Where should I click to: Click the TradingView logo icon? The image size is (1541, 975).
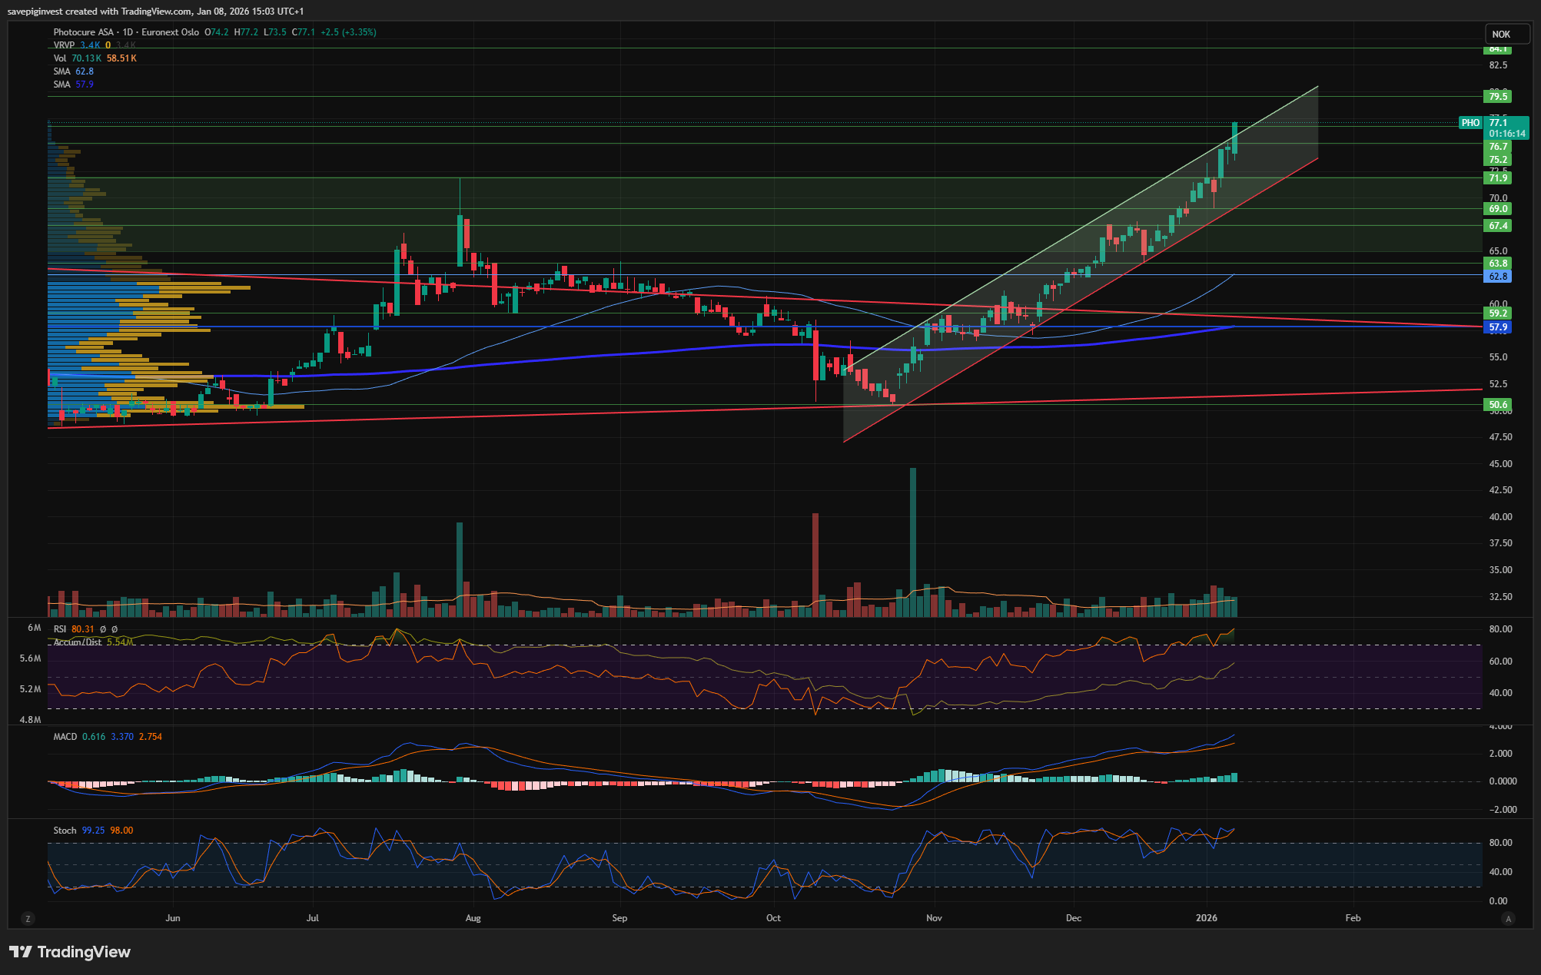[20, 952]
